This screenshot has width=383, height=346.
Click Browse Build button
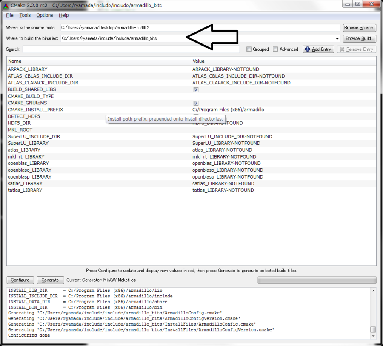359,38
